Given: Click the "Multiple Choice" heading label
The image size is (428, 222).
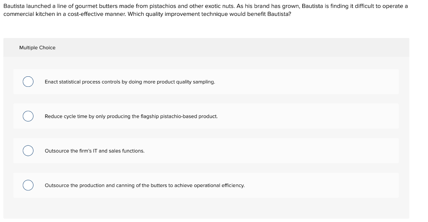Looking at the screenshot, I should (37, 48).
